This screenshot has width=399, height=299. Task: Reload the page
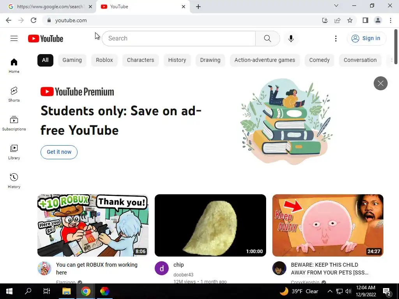[34, 20]
